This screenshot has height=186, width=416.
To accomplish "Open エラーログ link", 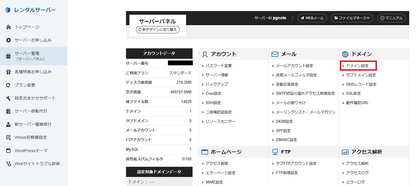I will coord(355,182).
